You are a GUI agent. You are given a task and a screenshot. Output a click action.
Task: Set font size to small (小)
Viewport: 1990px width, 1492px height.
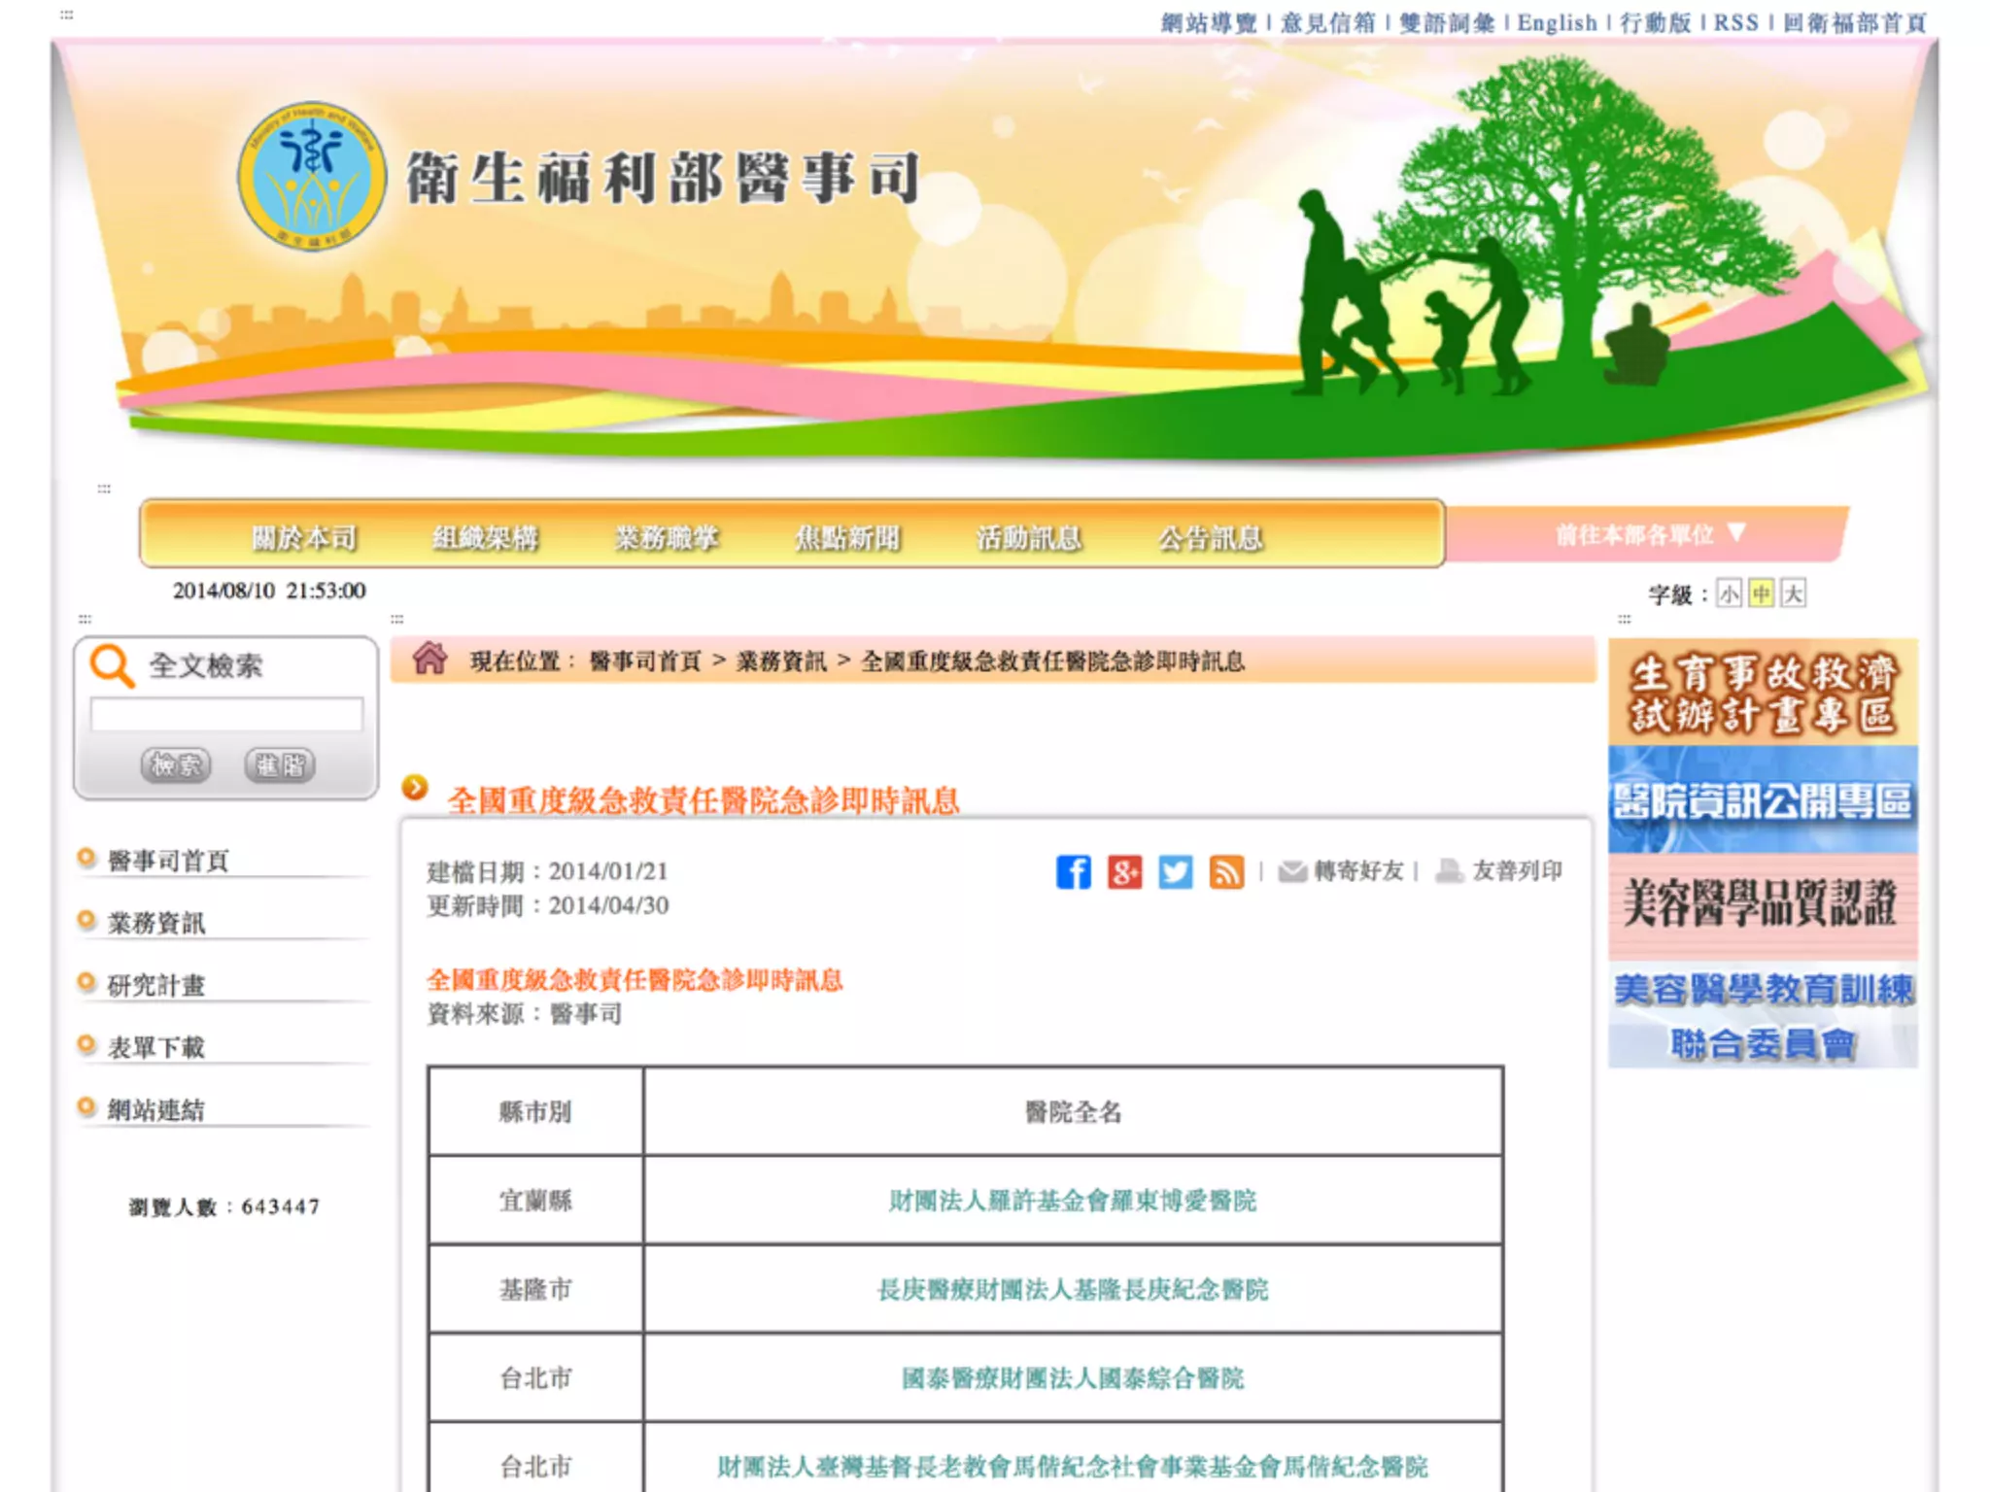pos(1729,593)
